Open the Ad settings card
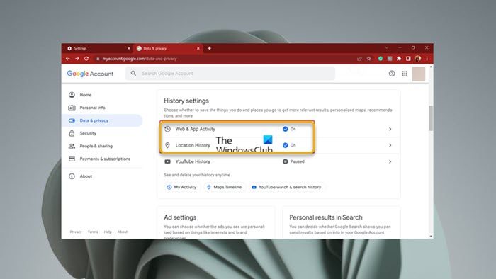Image resolution: width=496 pixels, height=279 pixels. click(x=216, y=223)
